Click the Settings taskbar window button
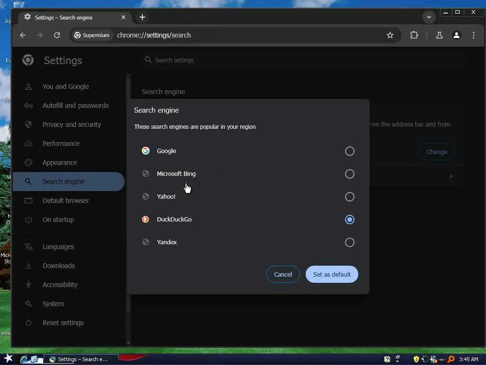The width and height of the screenshot is (486, 365). point(81,359)
